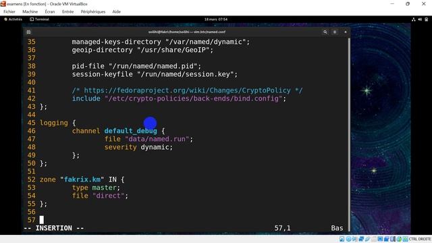Click the CTRL DROITE host key label

pyautogui.click(x=420, y=239)
